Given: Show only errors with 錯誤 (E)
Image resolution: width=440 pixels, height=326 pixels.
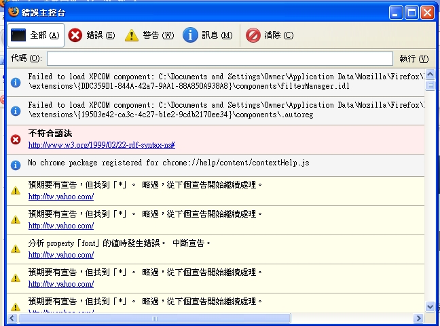Looking at the screenshot, I should 92,35.
